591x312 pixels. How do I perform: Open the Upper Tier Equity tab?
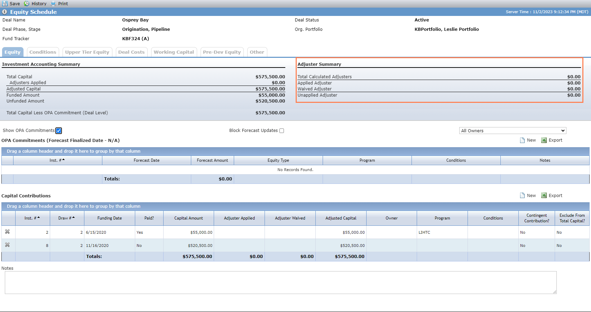(x=87, y=52)
